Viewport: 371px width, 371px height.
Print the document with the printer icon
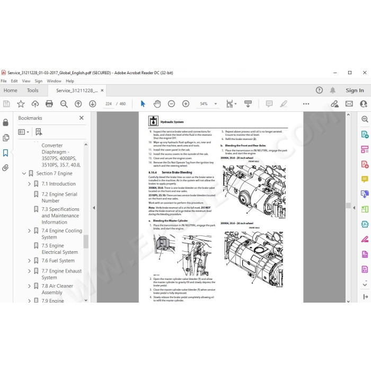click(x=49, y=104)
